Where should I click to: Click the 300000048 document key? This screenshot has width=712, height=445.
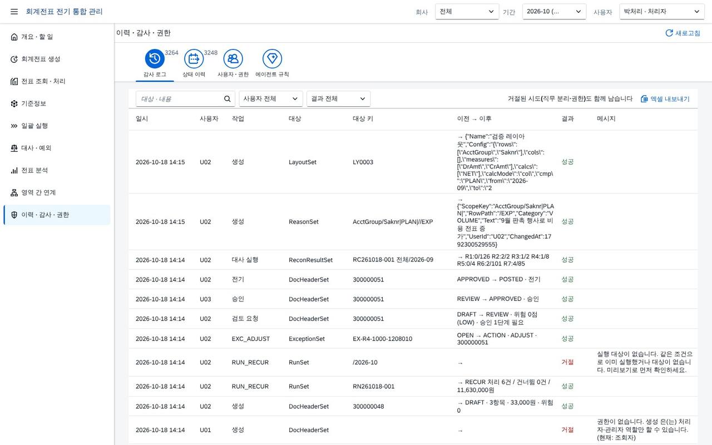(x=368, y=407)
